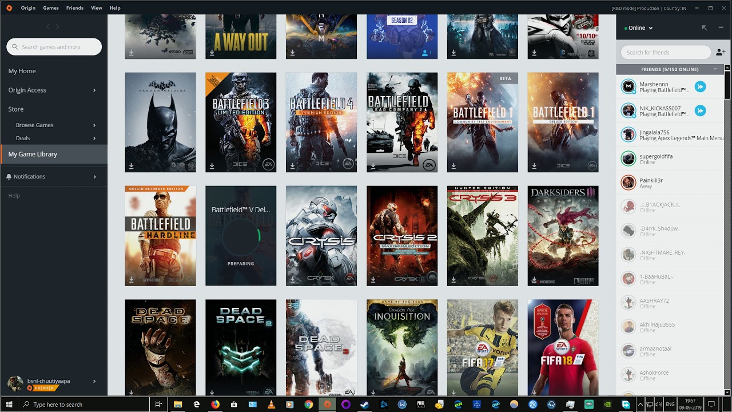Click Jingalala756's avatar

pos(628,134)
